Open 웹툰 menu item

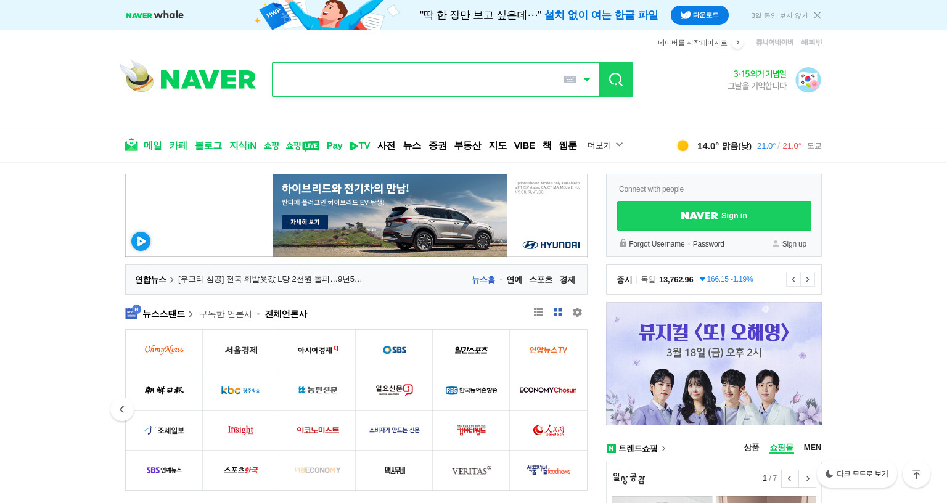(x=568, y=145)
